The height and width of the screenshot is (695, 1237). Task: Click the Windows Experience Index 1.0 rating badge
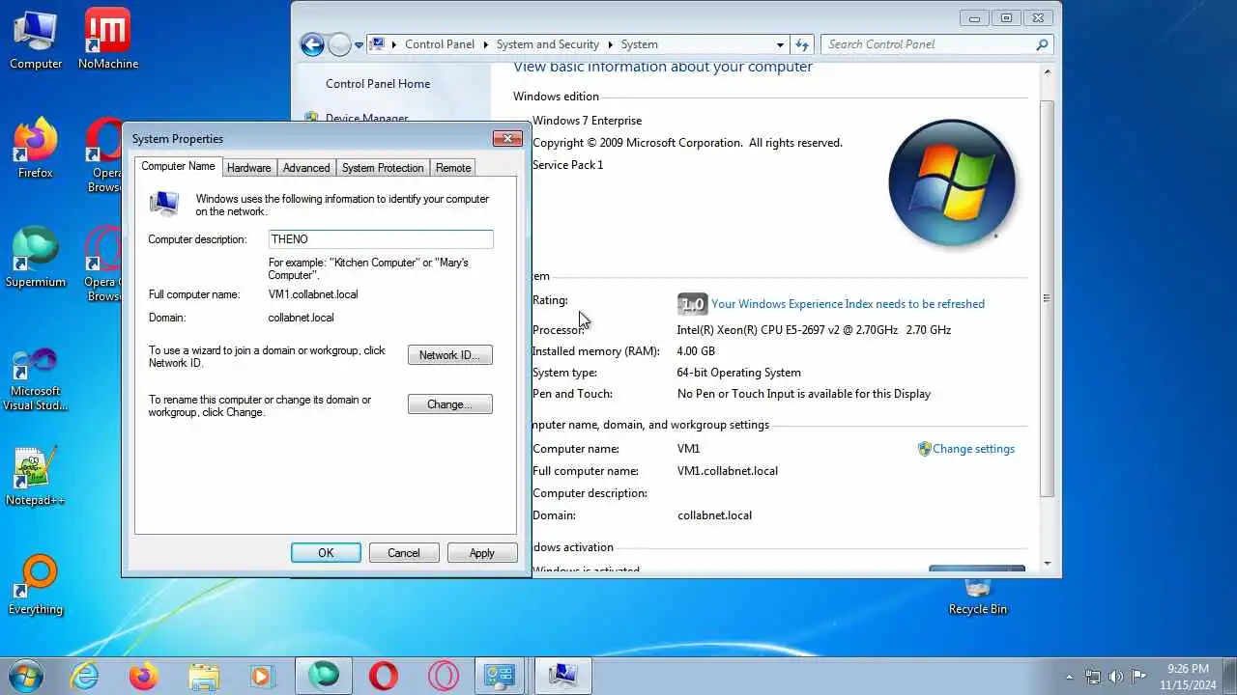point(692,304)
